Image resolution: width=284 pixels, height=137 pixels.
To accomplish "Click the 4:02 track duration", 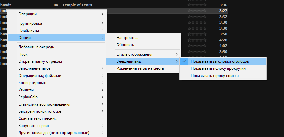I will pyautogui.click(x=223, y=46).
